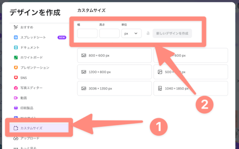
Task: Click the 幅 width input field
Action: [87, 33]
